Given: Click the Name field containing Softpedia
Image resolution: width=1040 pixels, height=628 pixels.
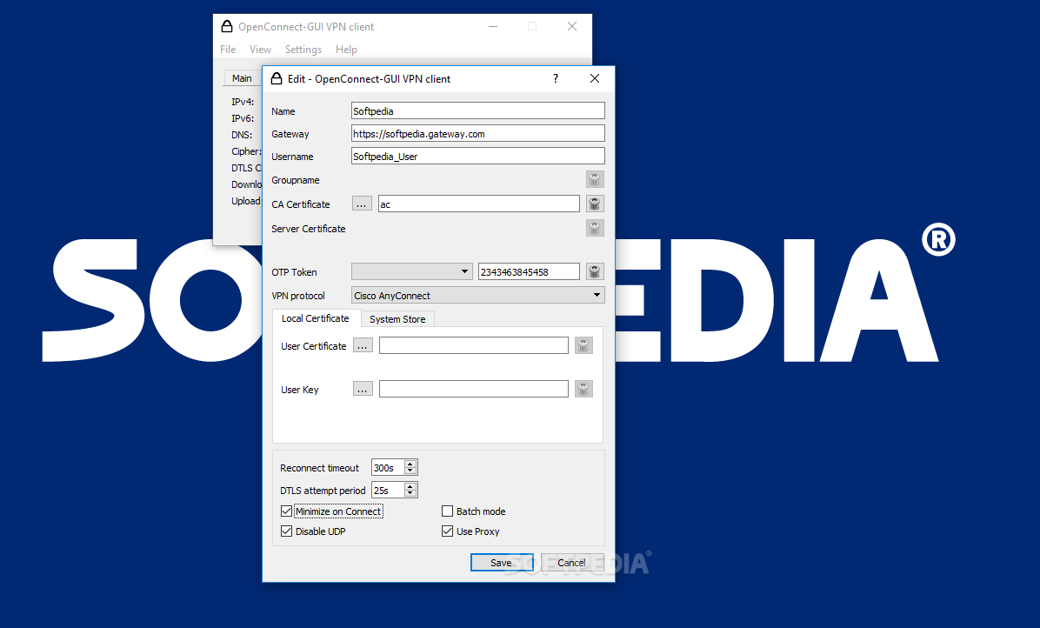Looking at the screenshot, I should [x=477, y=110].
